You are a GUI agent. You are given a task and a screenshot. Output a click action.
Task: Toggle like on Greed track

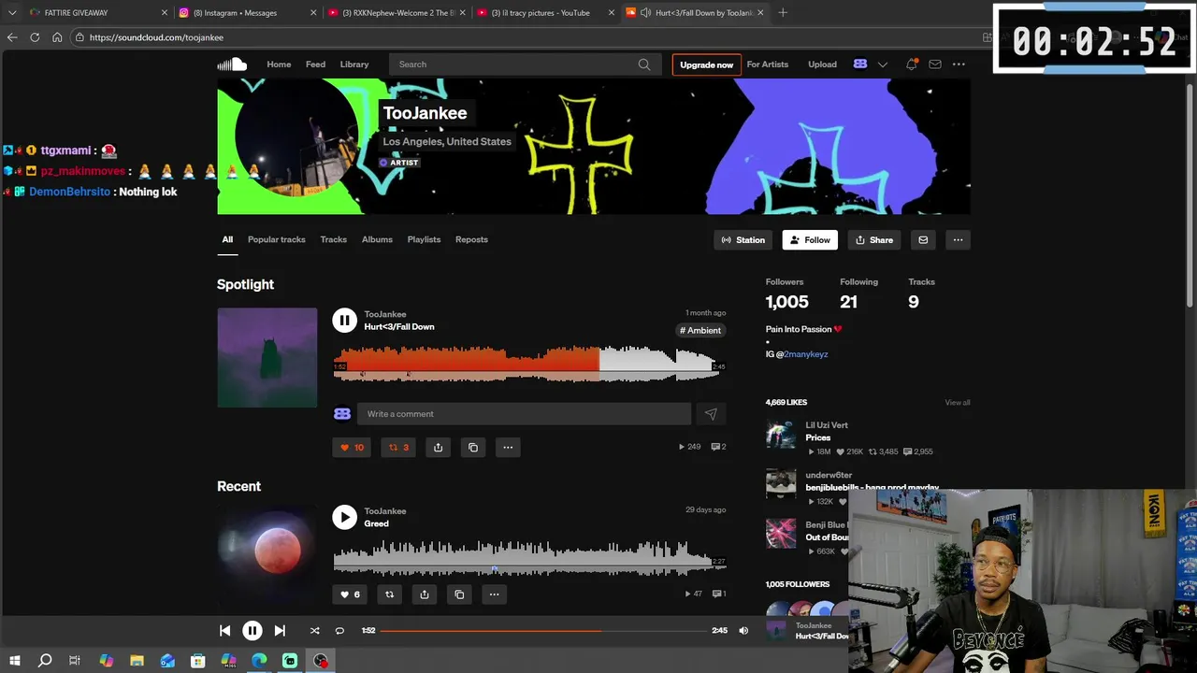[x=350, y=594]
